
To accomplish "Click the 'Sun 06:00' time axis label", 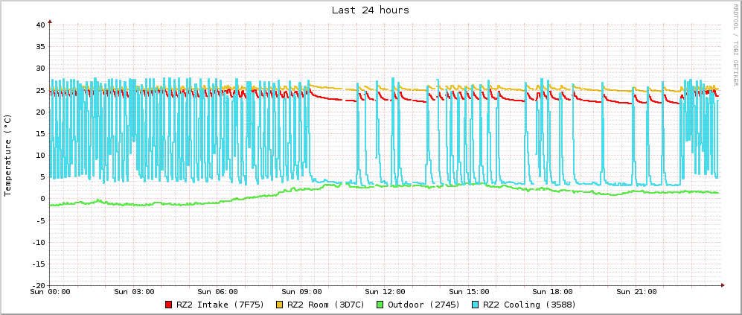I will tap(217, 291).
